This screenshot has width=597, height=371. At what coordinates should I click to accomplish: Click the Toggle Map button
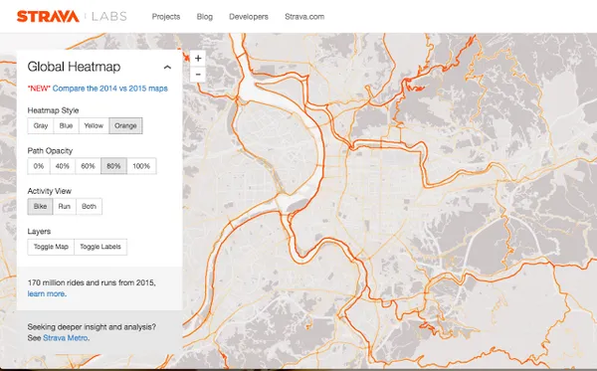[x=51, y=247]
